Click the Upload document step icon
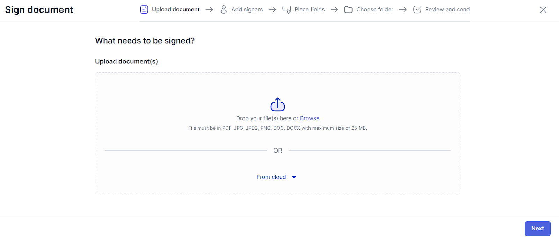This screenshot has width=559, height=239. (x=144, y=9)
